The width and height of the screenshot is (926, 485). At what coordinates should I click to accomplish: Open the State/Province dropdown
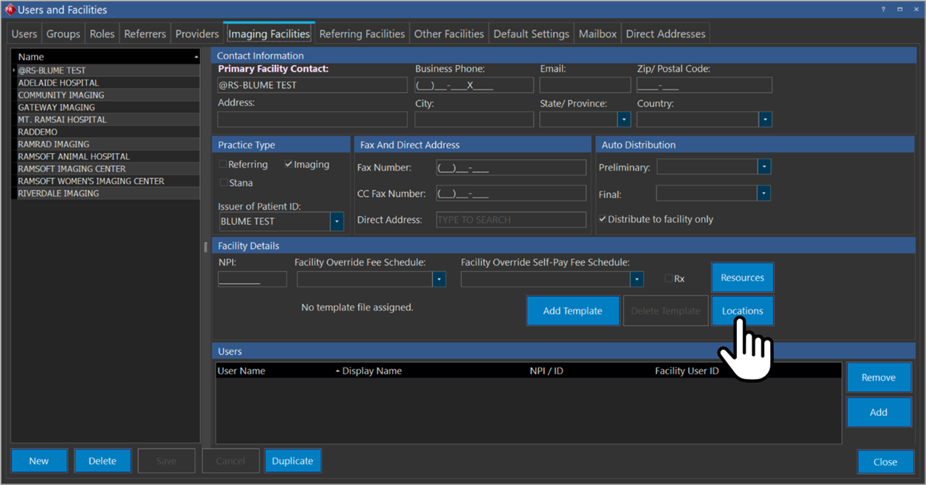point(624,120)
